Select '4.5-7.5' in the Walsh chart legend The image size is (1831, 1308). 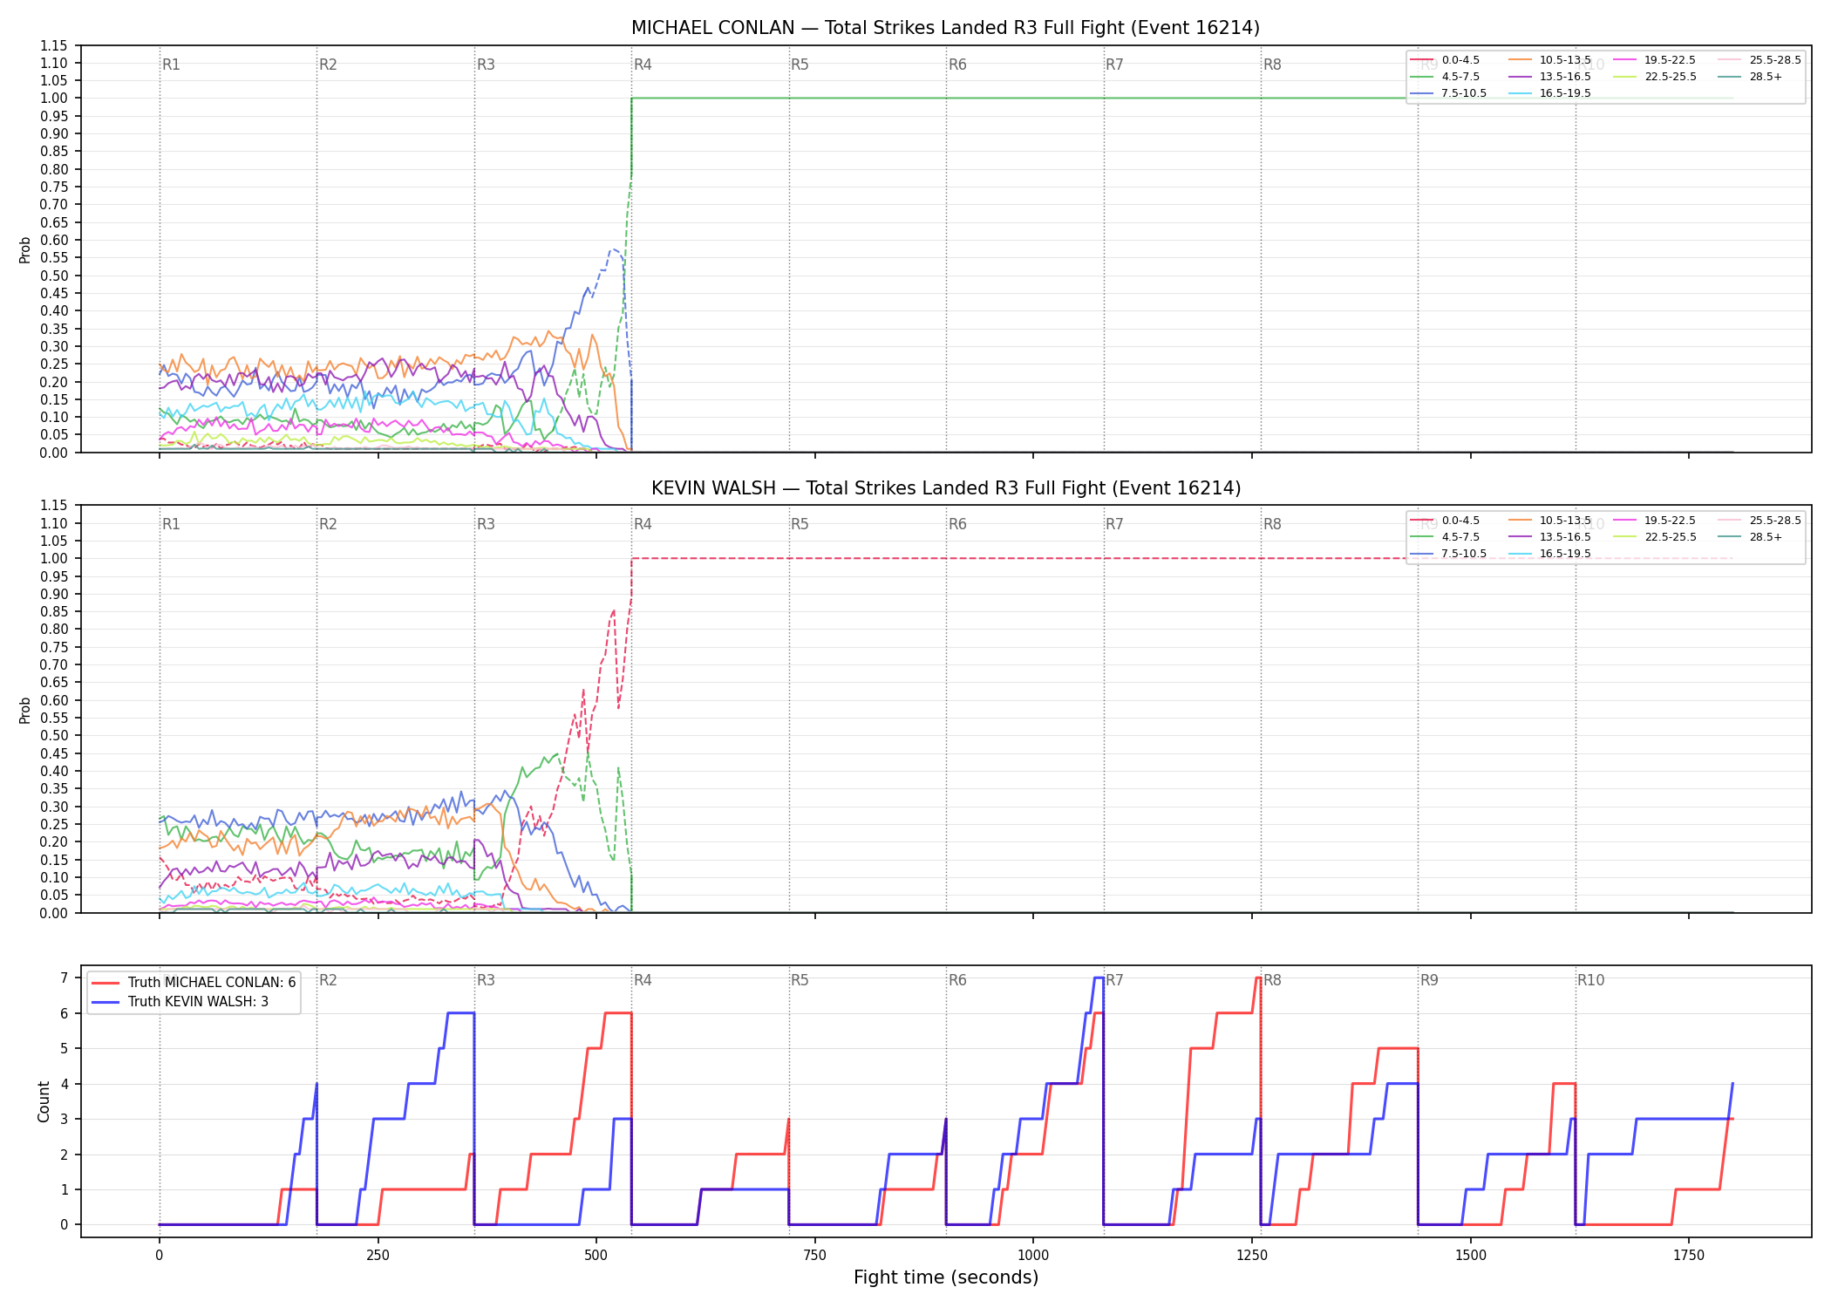(x=1460, y=537)
